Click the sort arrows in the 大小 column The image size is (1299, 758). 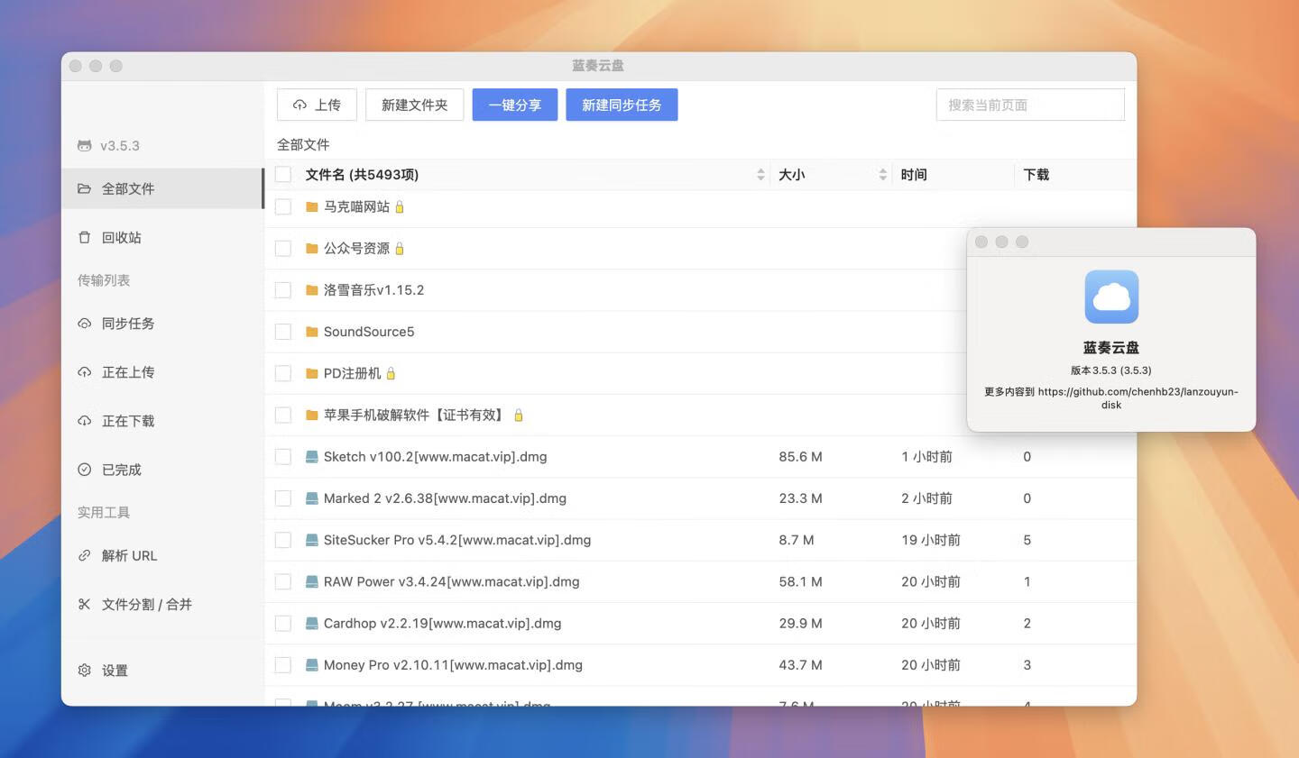click(x=882, y=175)
